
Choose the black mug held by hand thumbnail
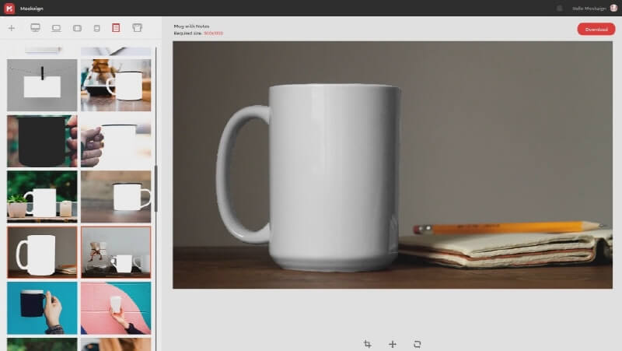pos(42,141)
